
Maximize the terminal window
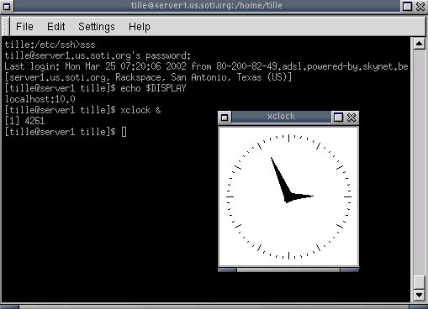pyautogui.click(x=407, y=6)
